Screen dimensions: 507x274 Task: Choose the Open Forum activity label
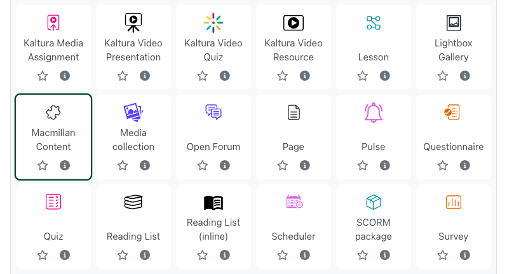coord(213,147)
